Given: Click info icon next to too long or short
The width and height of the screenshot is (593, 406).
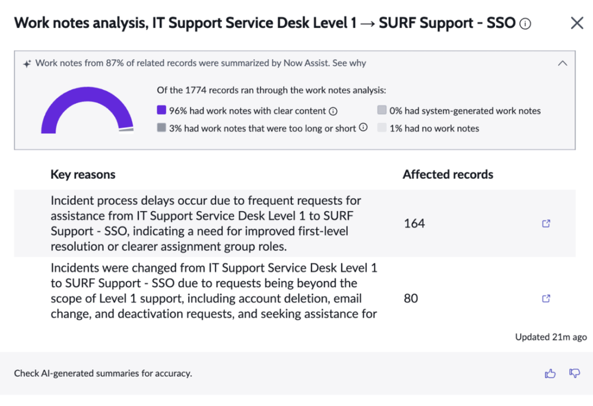Looking at the screenshot, I should pyautogui.click(x=363, y=128).
